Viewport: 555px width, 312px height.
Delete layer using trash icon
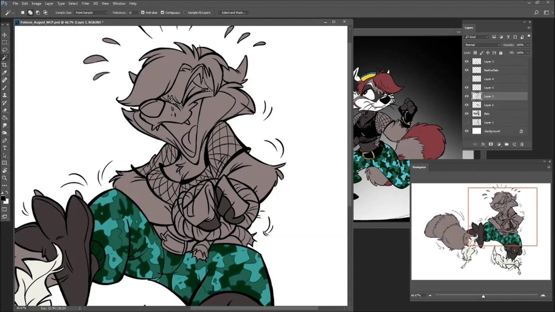click(x=522, y=144)
